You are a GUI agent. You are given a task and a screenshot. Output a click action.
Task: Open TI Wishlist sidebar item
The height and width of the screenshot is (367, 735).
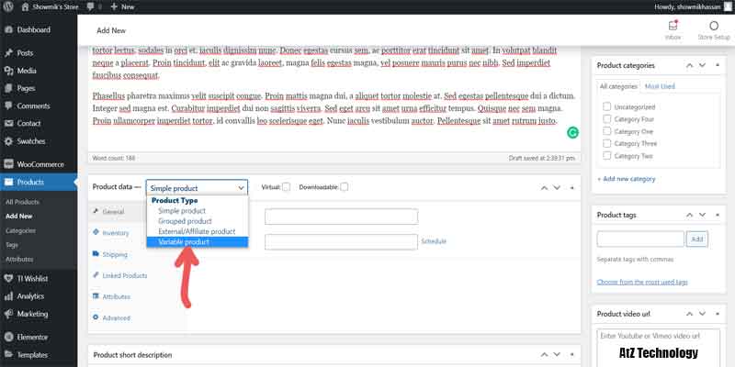coord(37,278)
